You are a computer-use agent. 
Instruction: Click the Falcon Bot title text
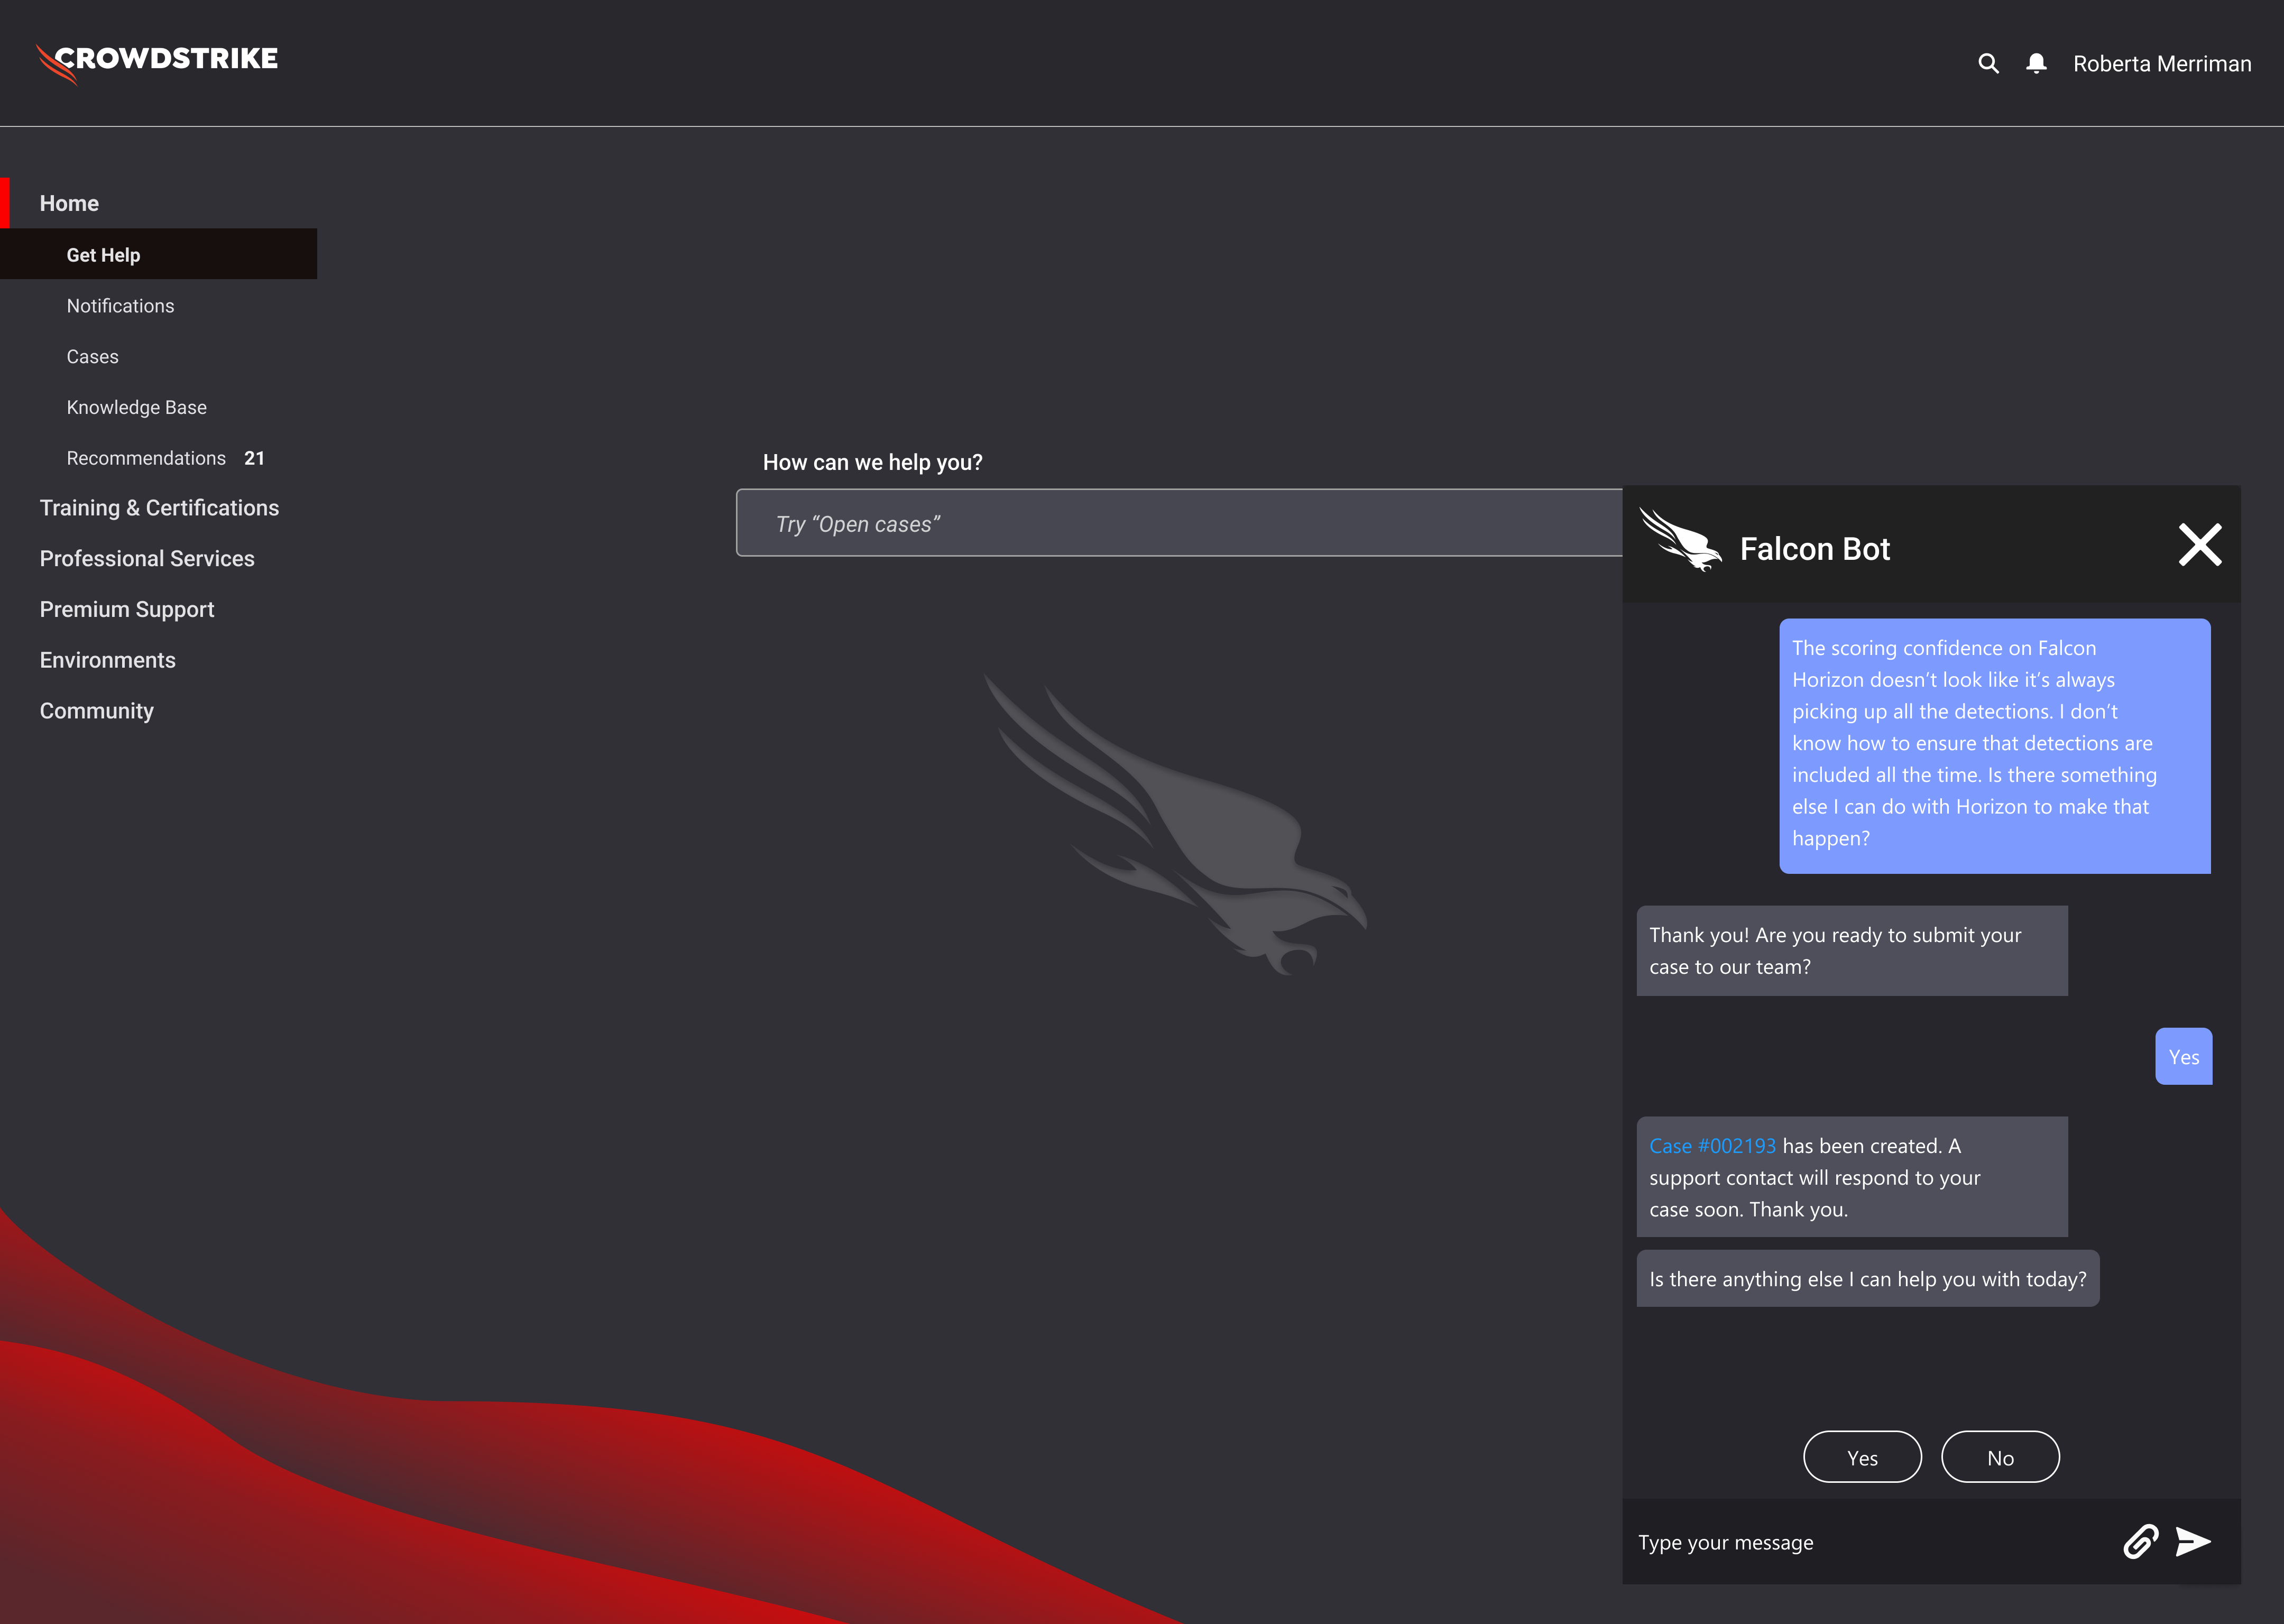pos(1814,549)
